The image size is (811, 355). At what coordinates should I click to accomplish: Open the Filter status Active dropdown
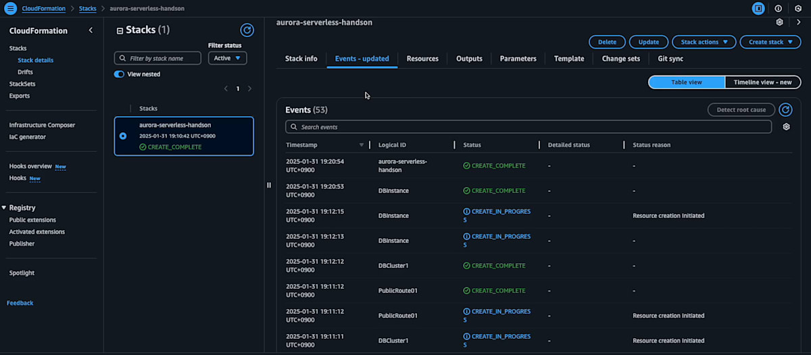227,58
